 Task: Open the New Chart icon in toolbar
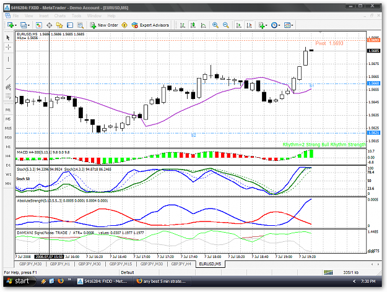[10, 25]
